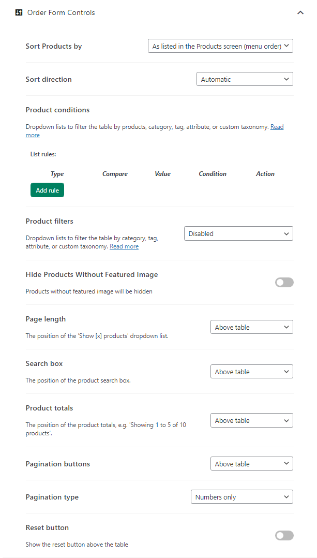The width and height of the screenshot is (317, 558).
Task: Open the Pagination type Numbers only dropdown
Action: click(242, 497)
